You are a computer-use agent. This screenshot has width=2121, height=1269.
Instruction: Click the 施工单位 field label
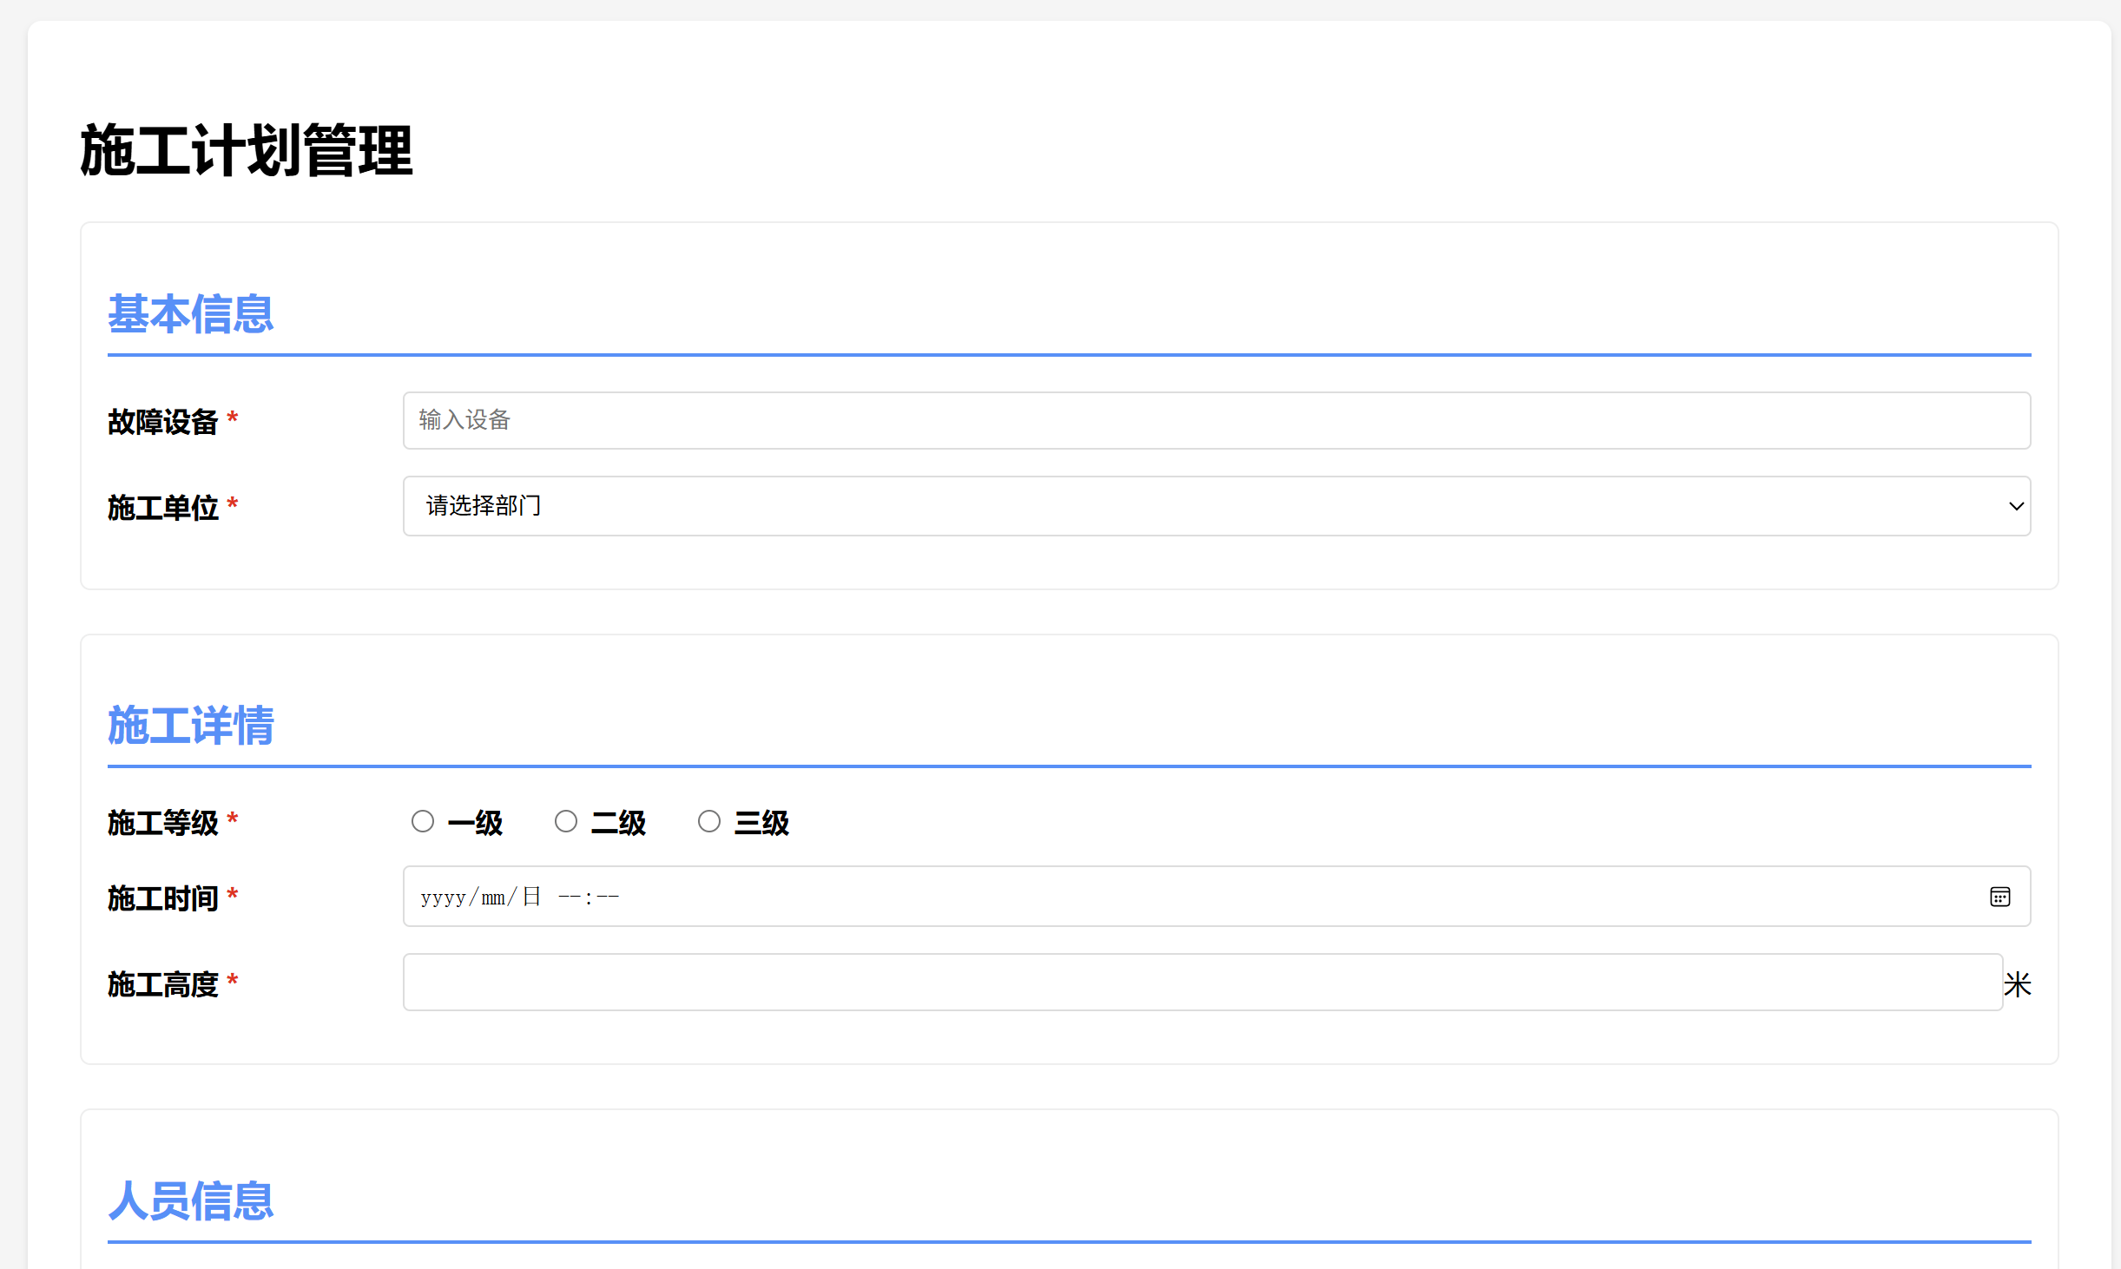point(162,507)
